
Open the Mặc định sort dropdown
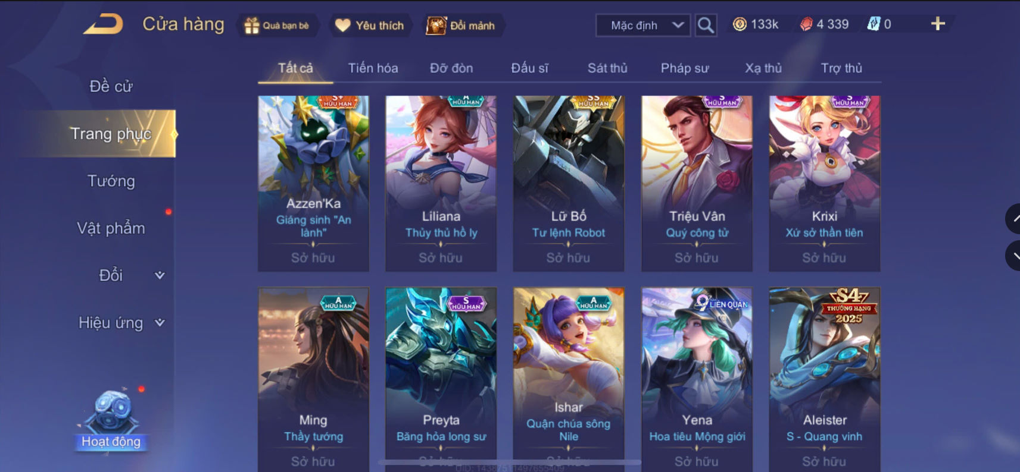(643, 25)
